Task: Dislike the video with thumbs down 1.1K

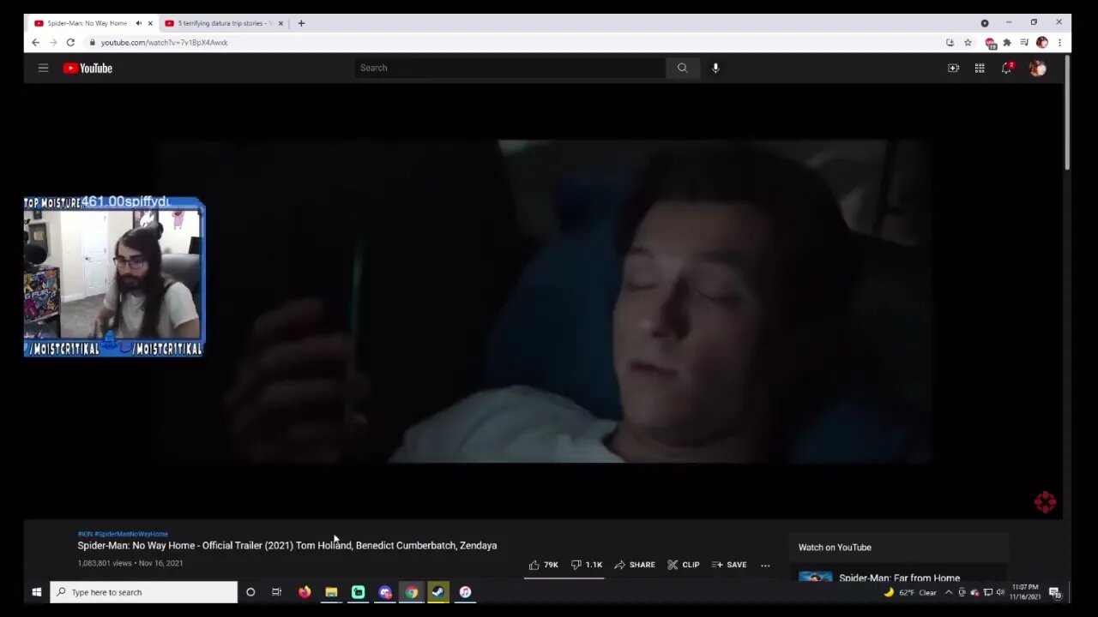Action: click(587, 565)
